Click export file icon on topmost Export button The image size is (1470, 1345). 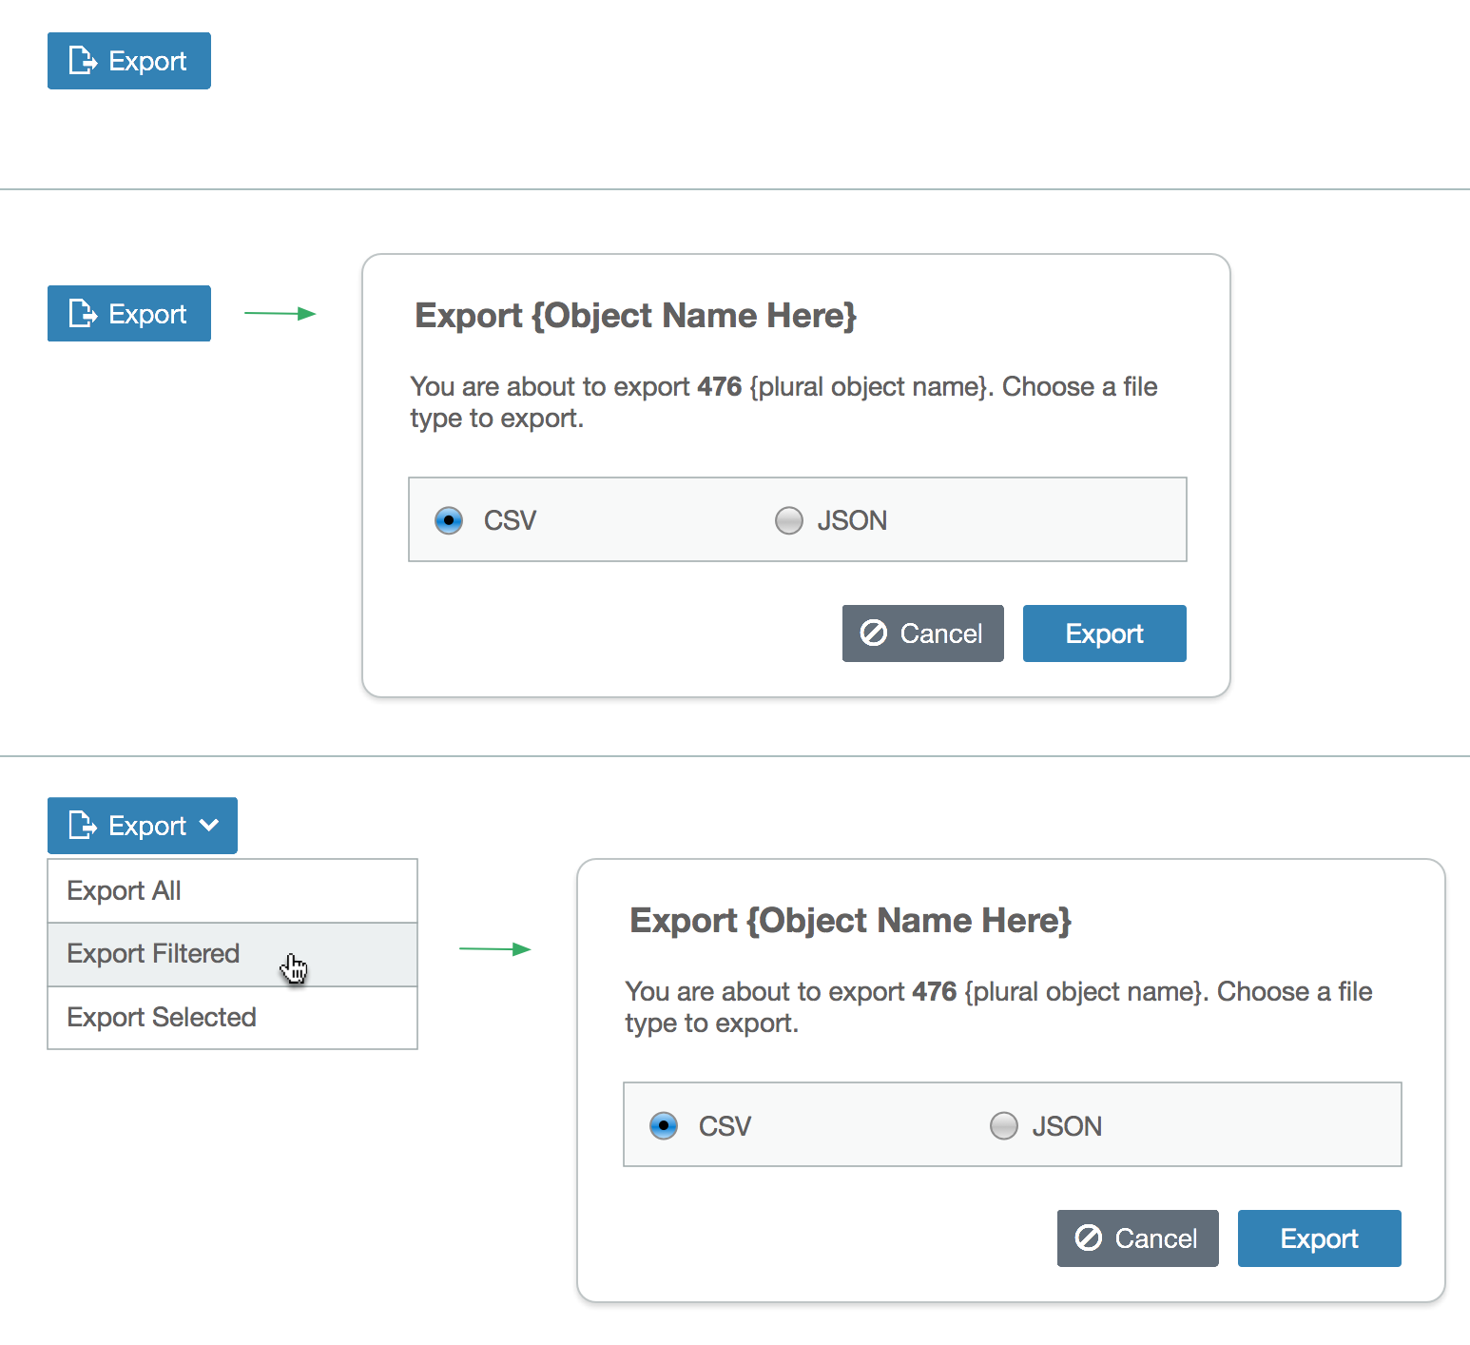point(83,61)
